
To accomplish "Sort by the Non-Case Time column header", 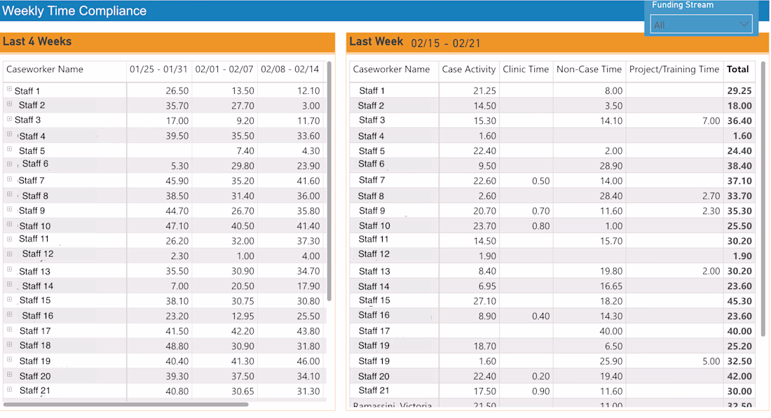I will [x=589, y=69].
